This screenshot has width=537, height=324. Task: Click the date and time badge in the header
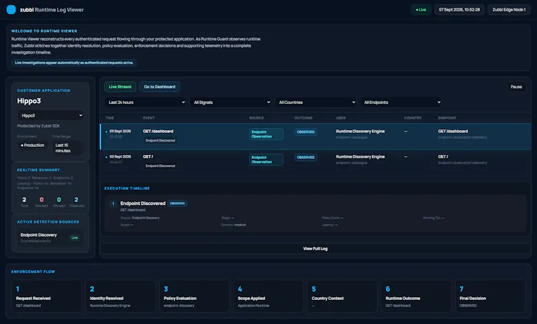pos(459,9)
